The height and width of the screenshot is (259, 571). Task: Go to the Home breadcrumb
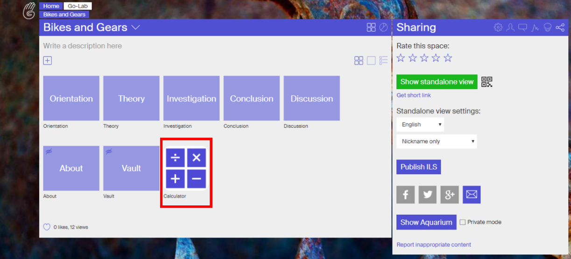51,6
